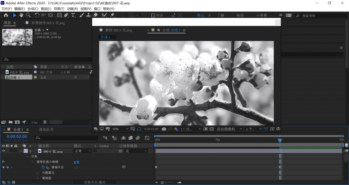Viewport: 349px width, 185px height.
Task: Open the 文件(F) menu
Action: (6, 9)
